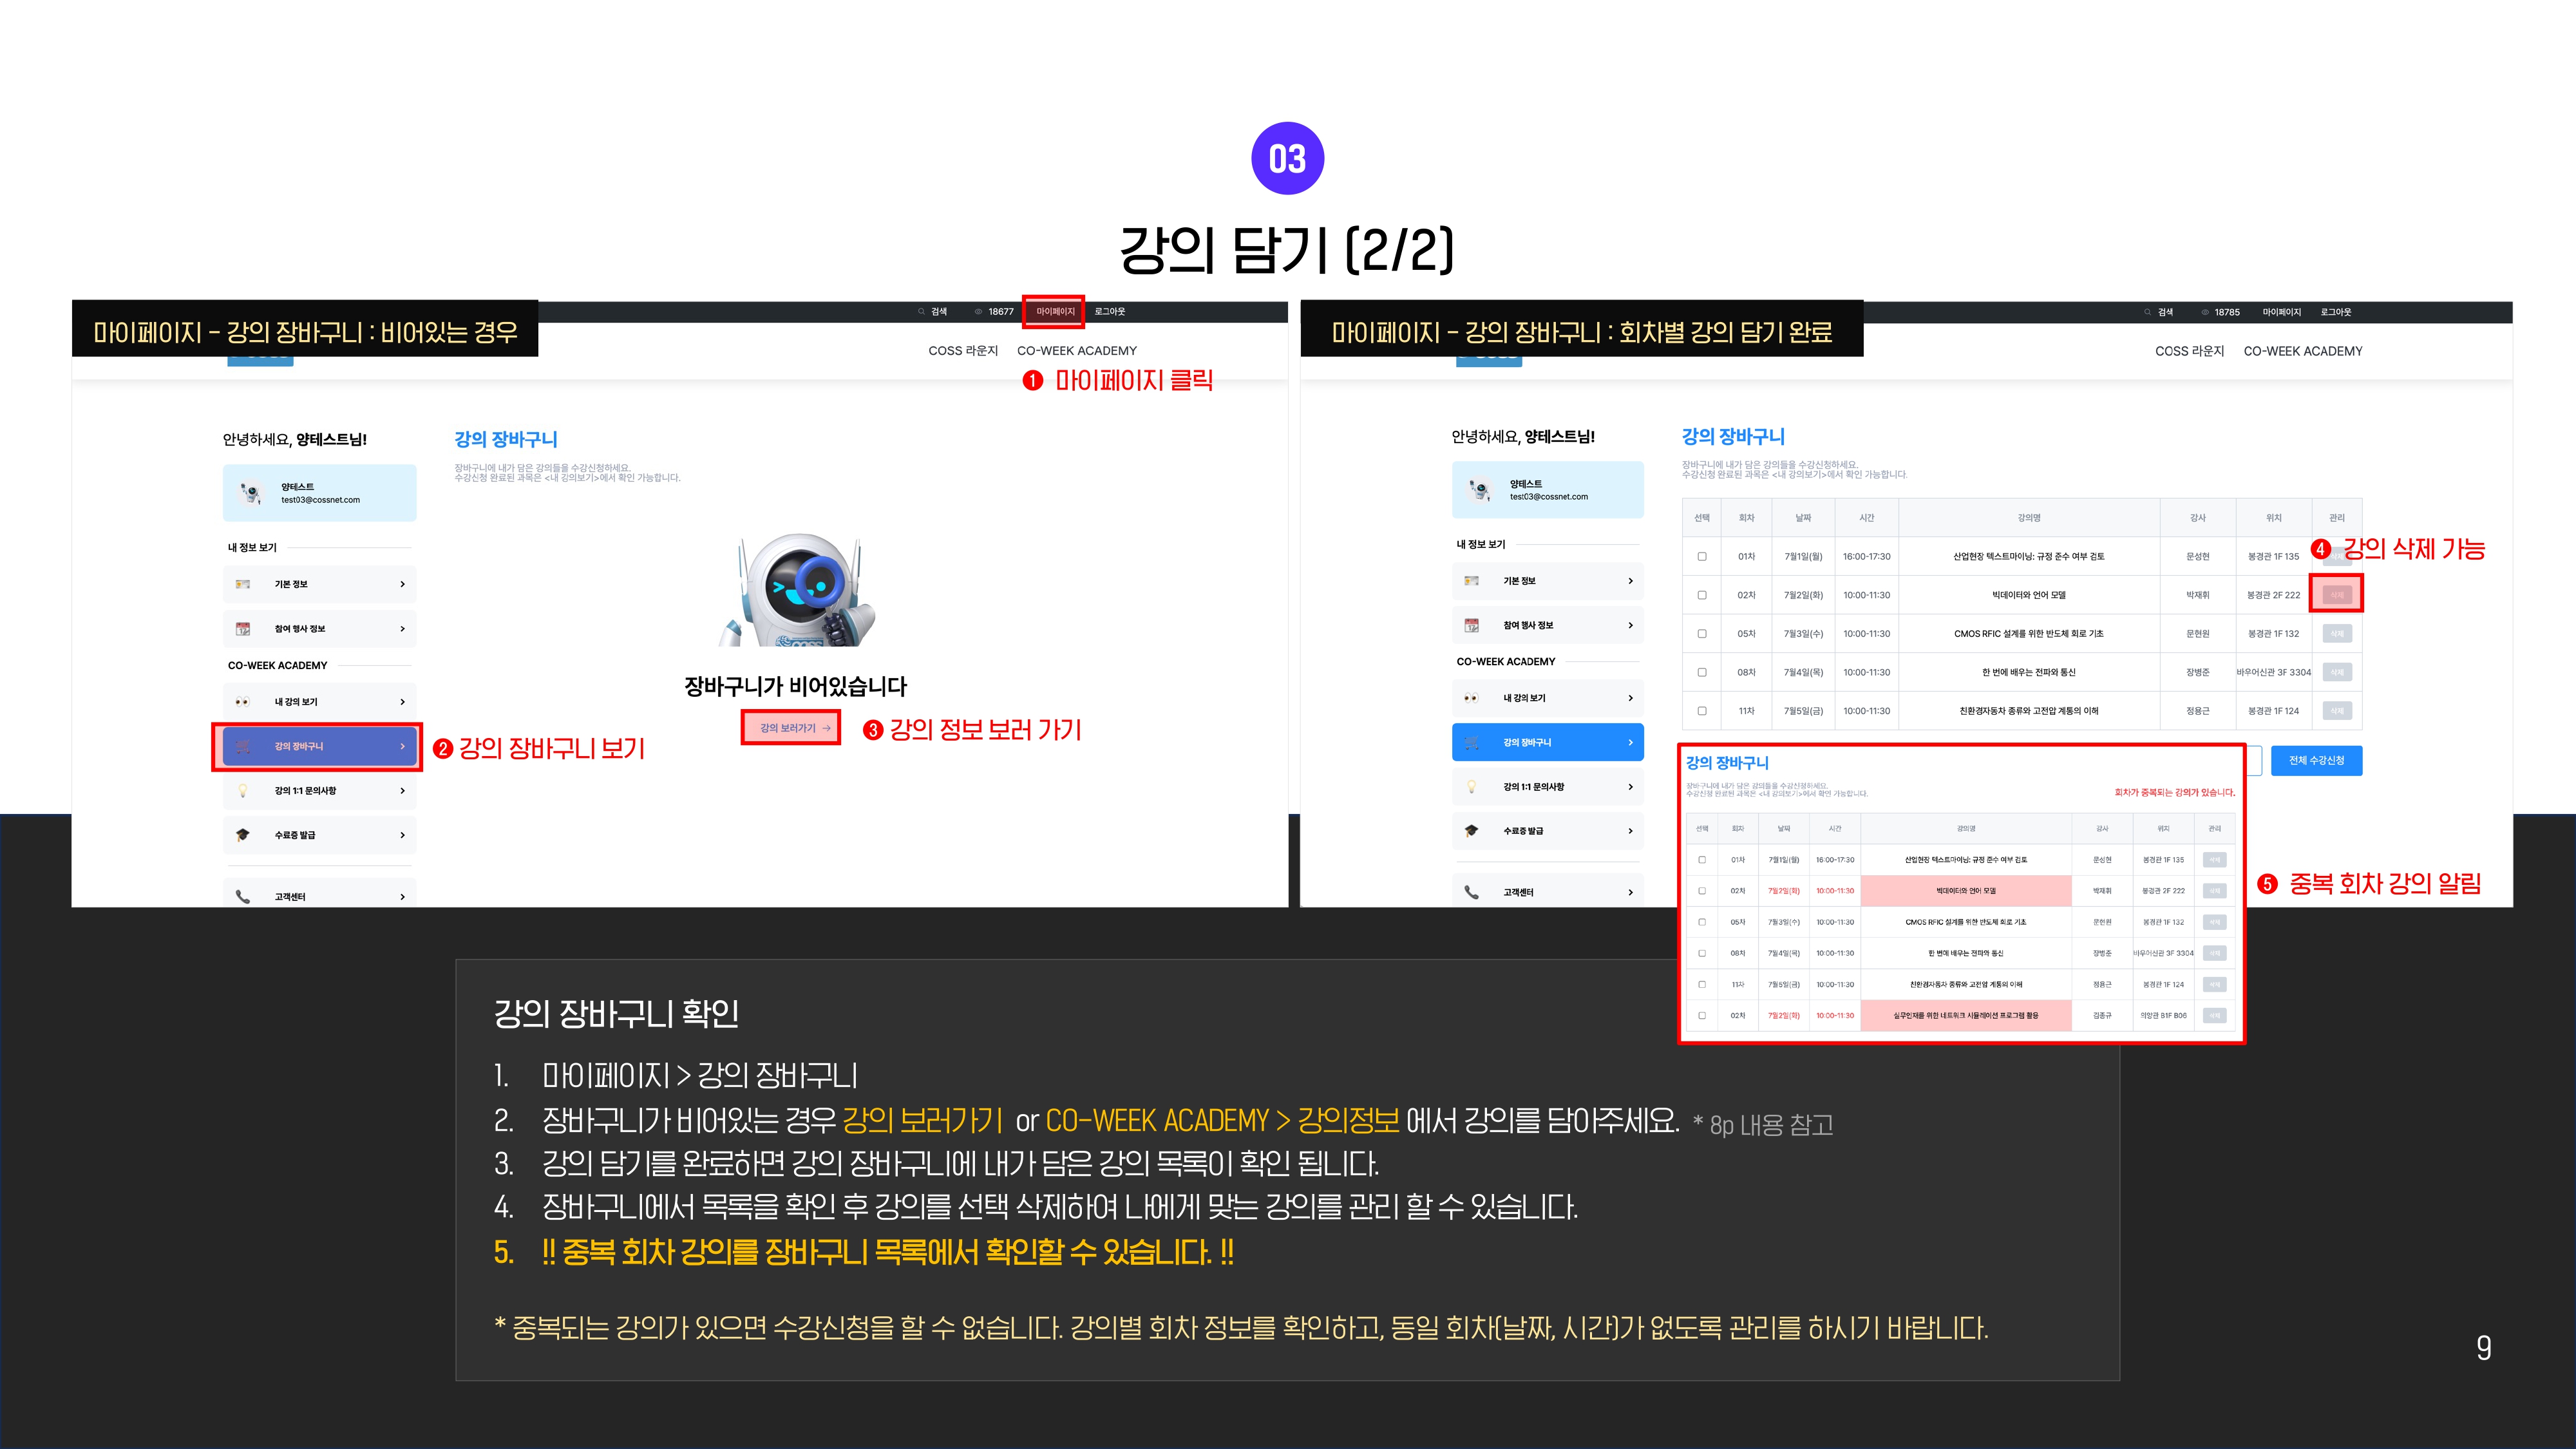Click the 검색 magnifier icon in empty-cart screenshot header
The image size is (2576, 1449).
pos(922,312)
